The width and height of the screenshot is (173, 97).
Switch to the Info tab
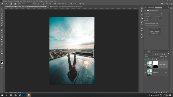pos(145,8)
